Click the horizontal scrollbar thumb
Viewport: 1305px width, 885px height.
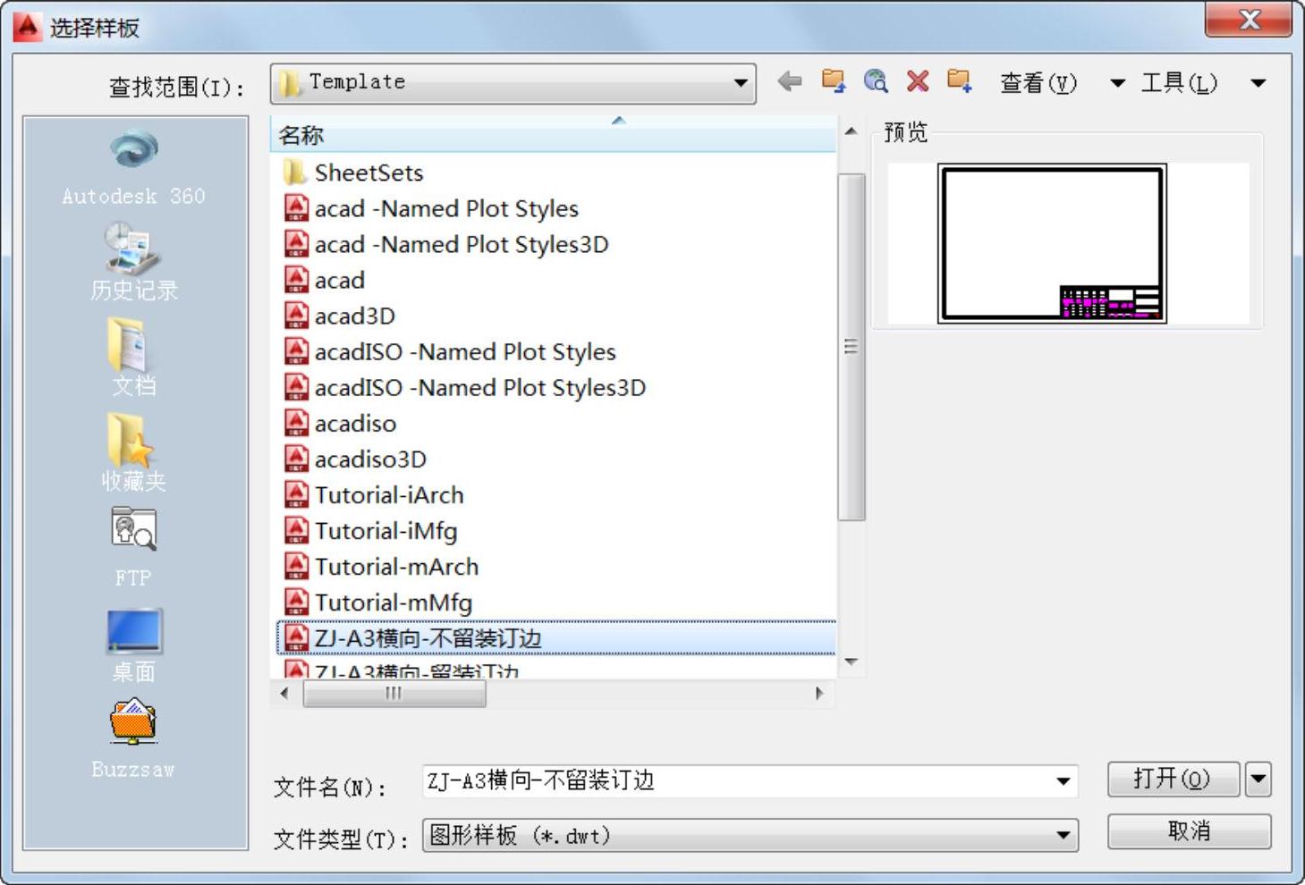point(394,693)
